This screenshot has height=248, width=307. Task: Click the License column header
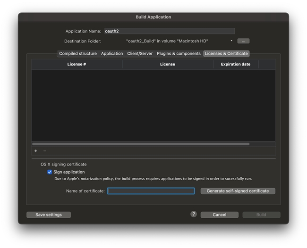coord(167,64)
